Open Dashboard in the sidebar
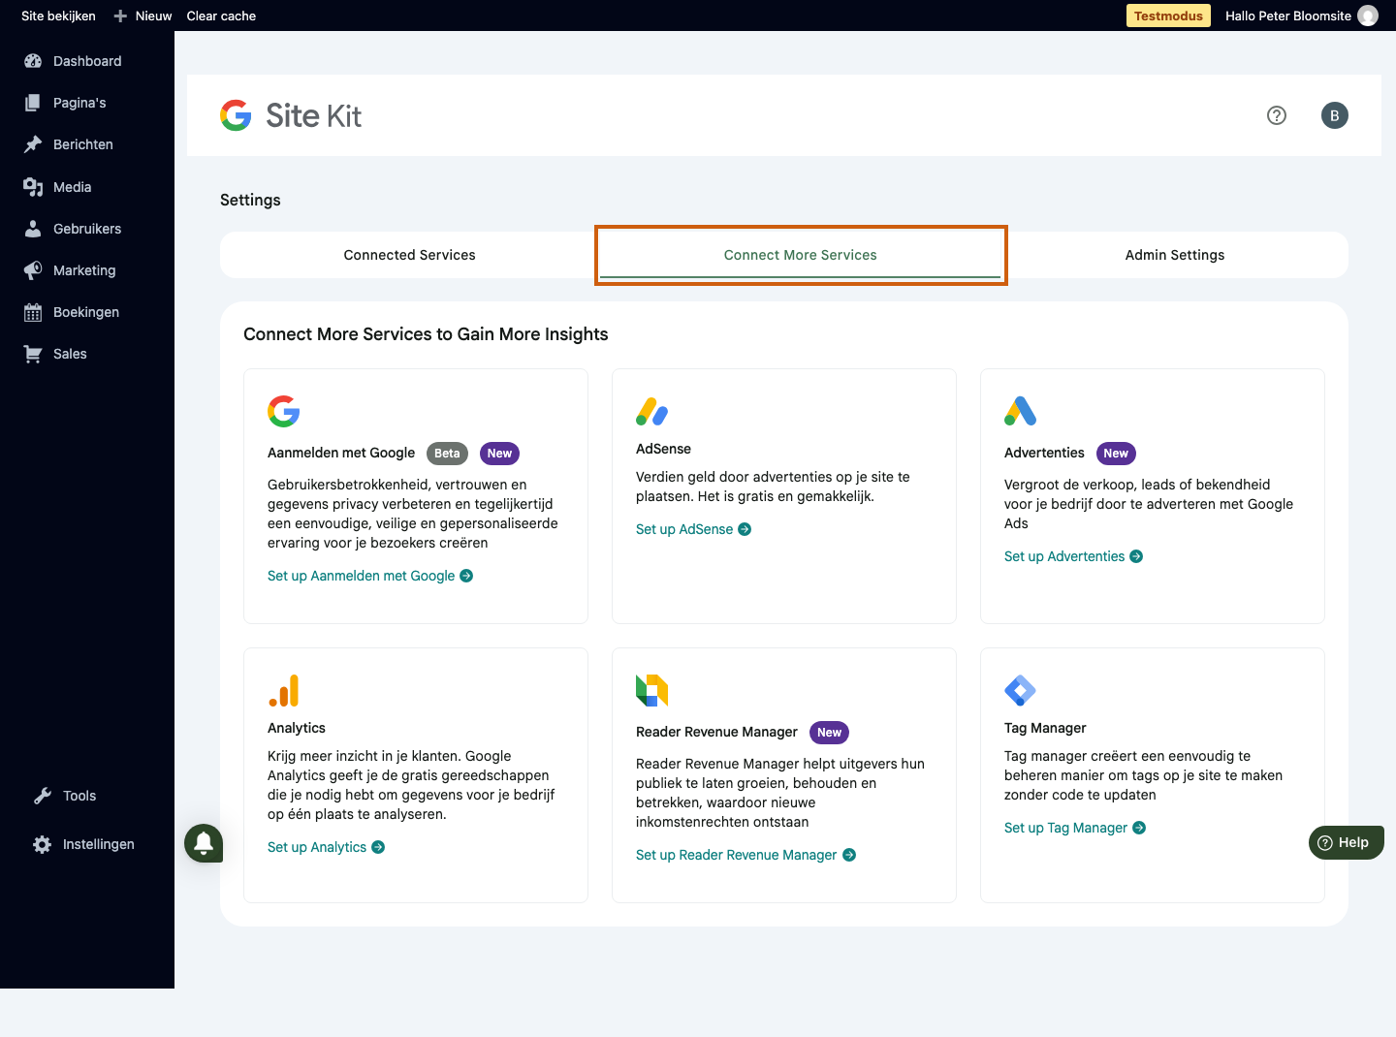The image size is (1396, 1037). click(x=87, y=61)
